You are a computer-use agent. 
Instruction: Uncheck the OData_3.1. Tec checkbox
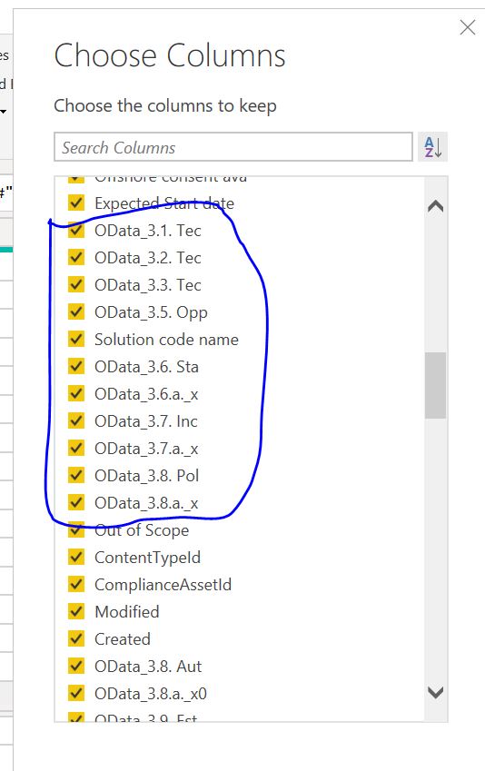tap(76, 230)
